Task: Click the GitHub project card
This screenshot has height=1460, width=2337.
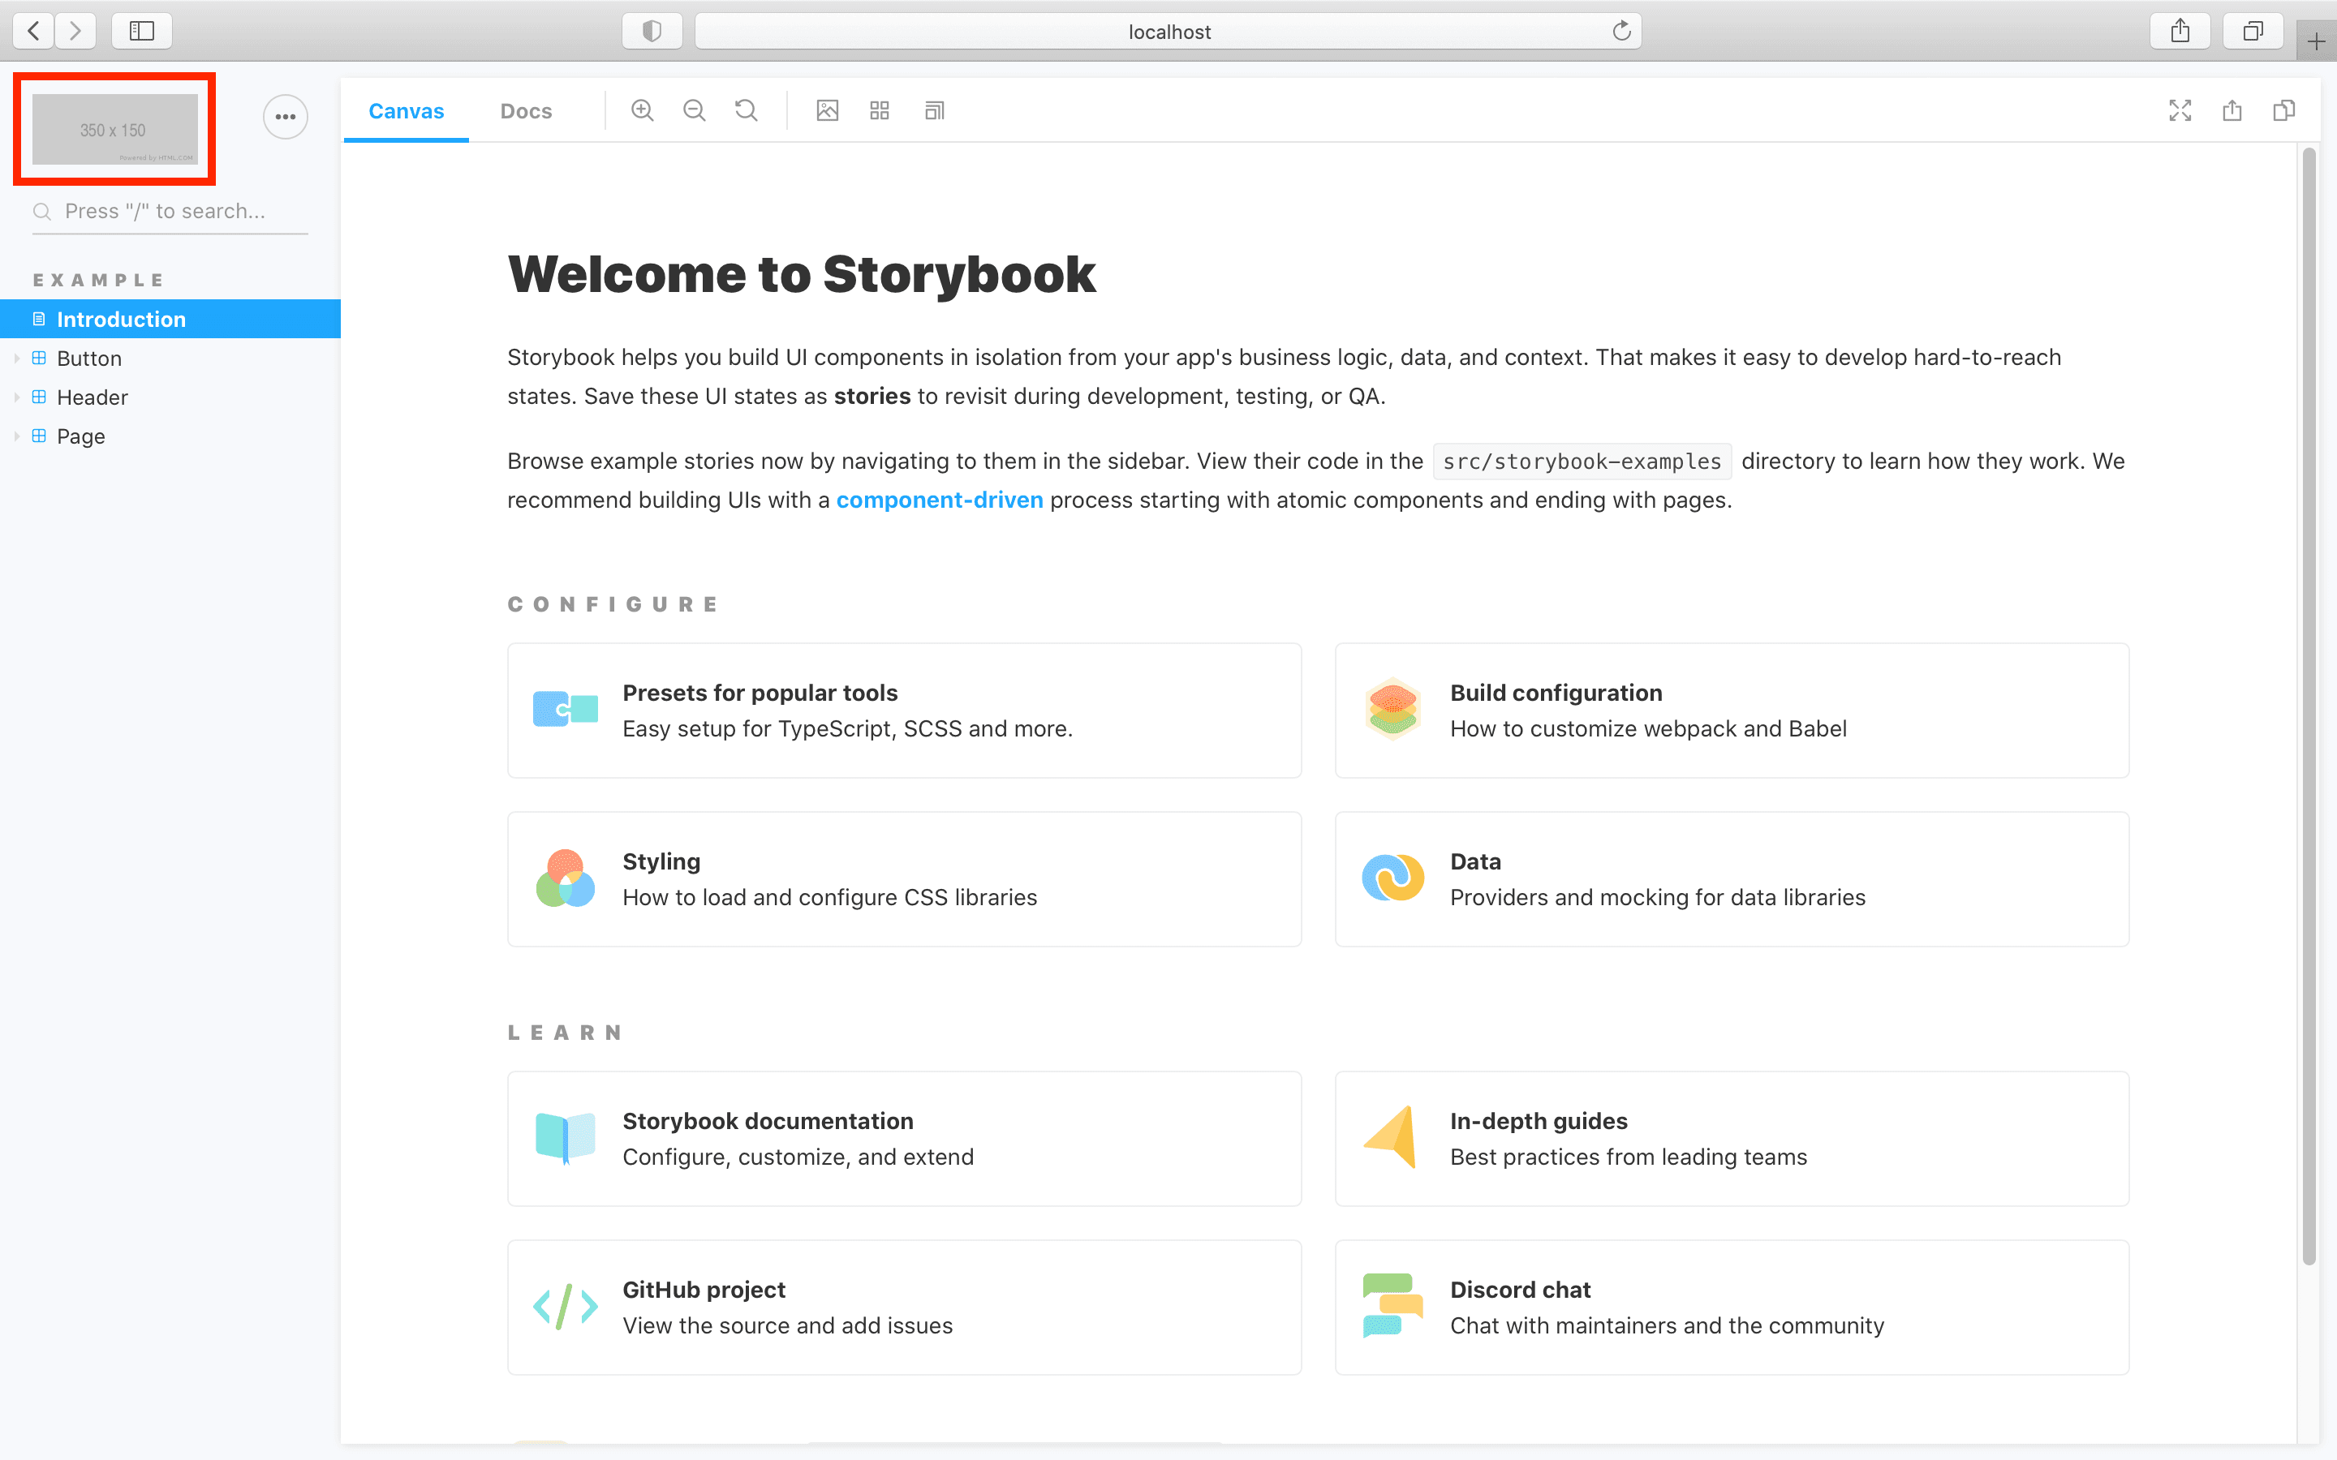Action: [906, 1307]
